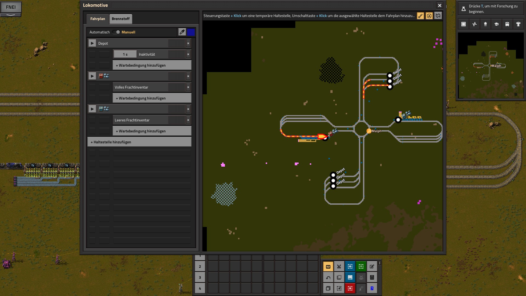This screenshot has height=296, width=526.
Task: Select the Fahrplan tab
Action: click(x=98, y=19)
